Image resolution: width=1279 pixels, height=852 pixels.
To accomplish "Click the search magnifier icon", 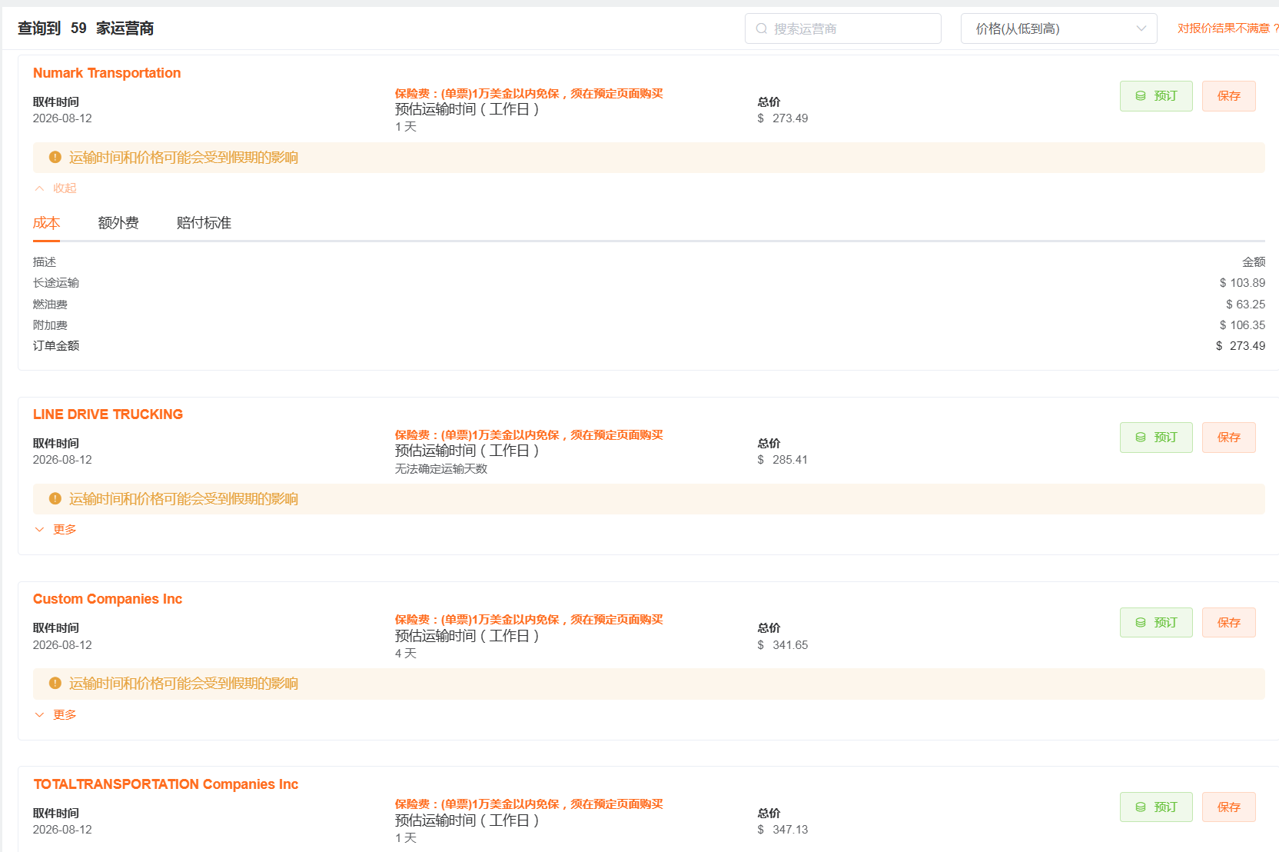I will [x=761, y=28].
